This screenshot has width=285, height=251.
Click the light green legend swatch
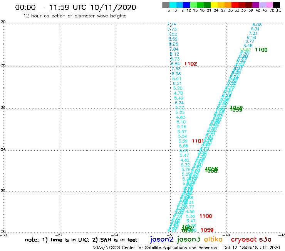pos(193,5)
